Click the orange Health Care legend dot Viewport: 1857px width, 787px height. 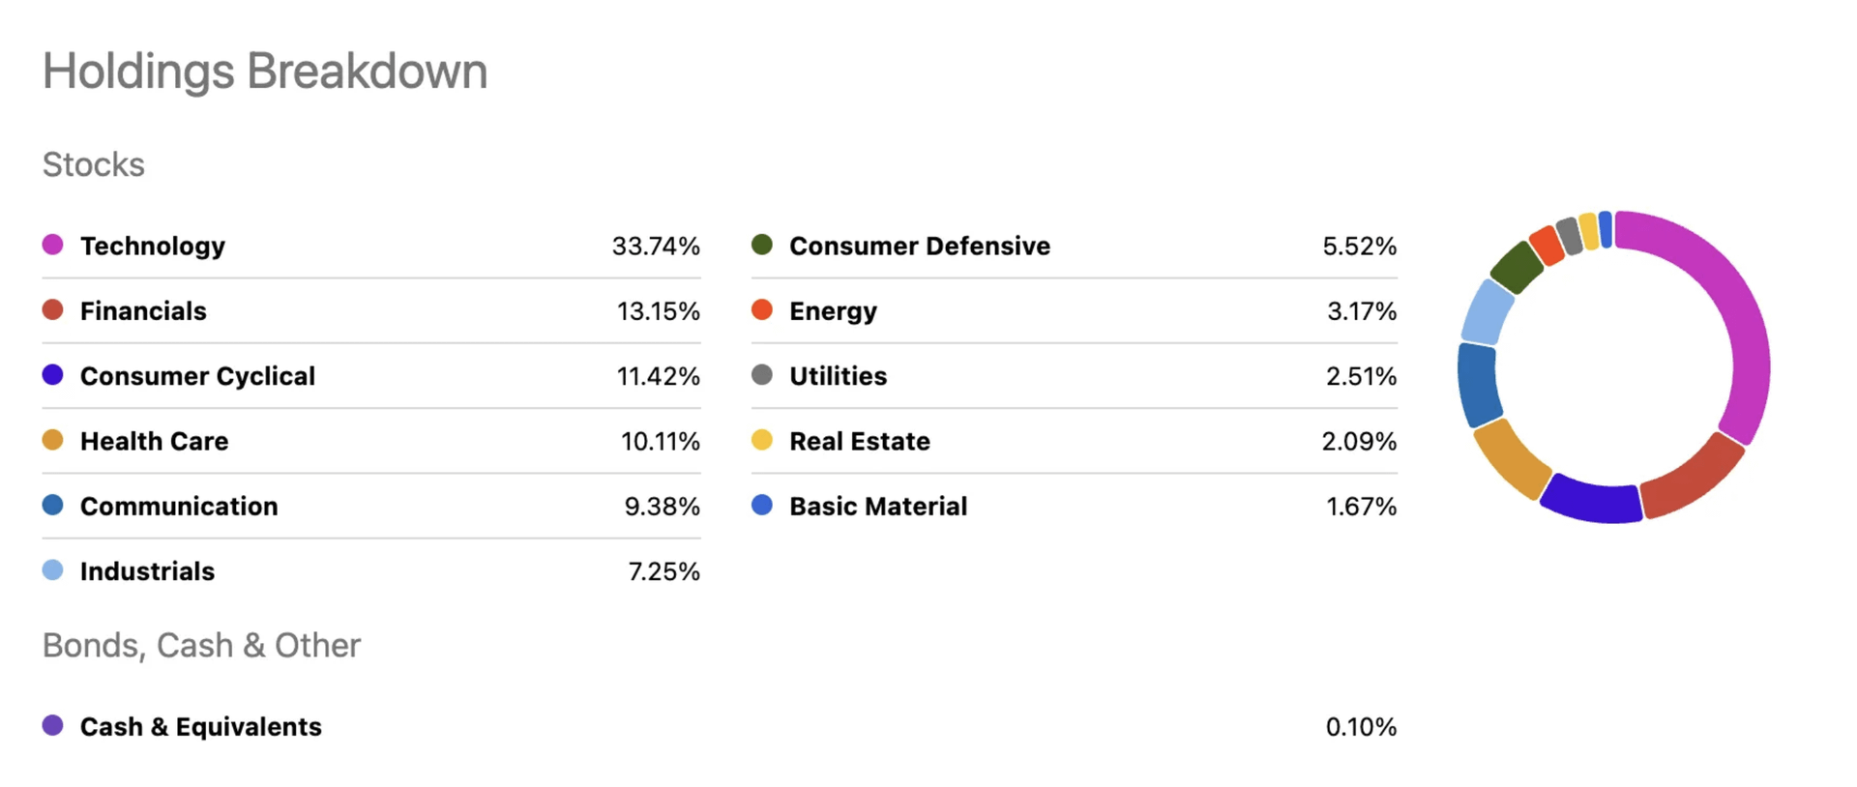(x=53, y=440)
